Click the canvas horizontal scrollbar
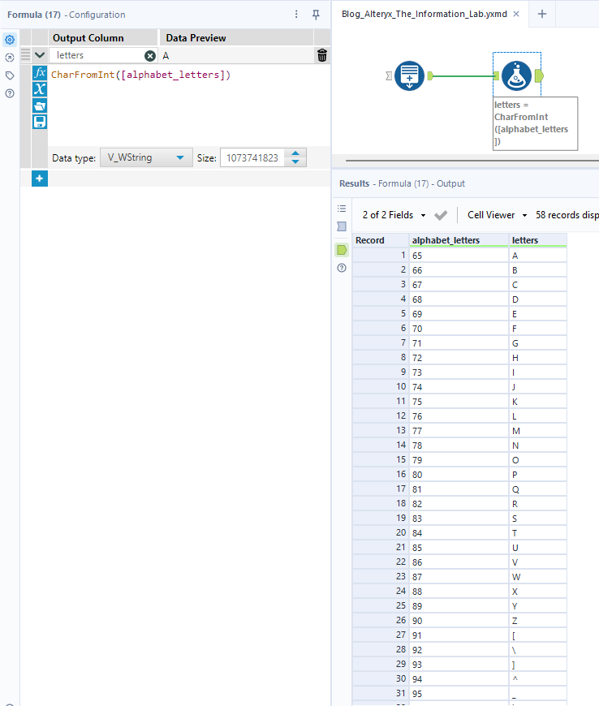The image size is (599, 706). tap(472, 160)
